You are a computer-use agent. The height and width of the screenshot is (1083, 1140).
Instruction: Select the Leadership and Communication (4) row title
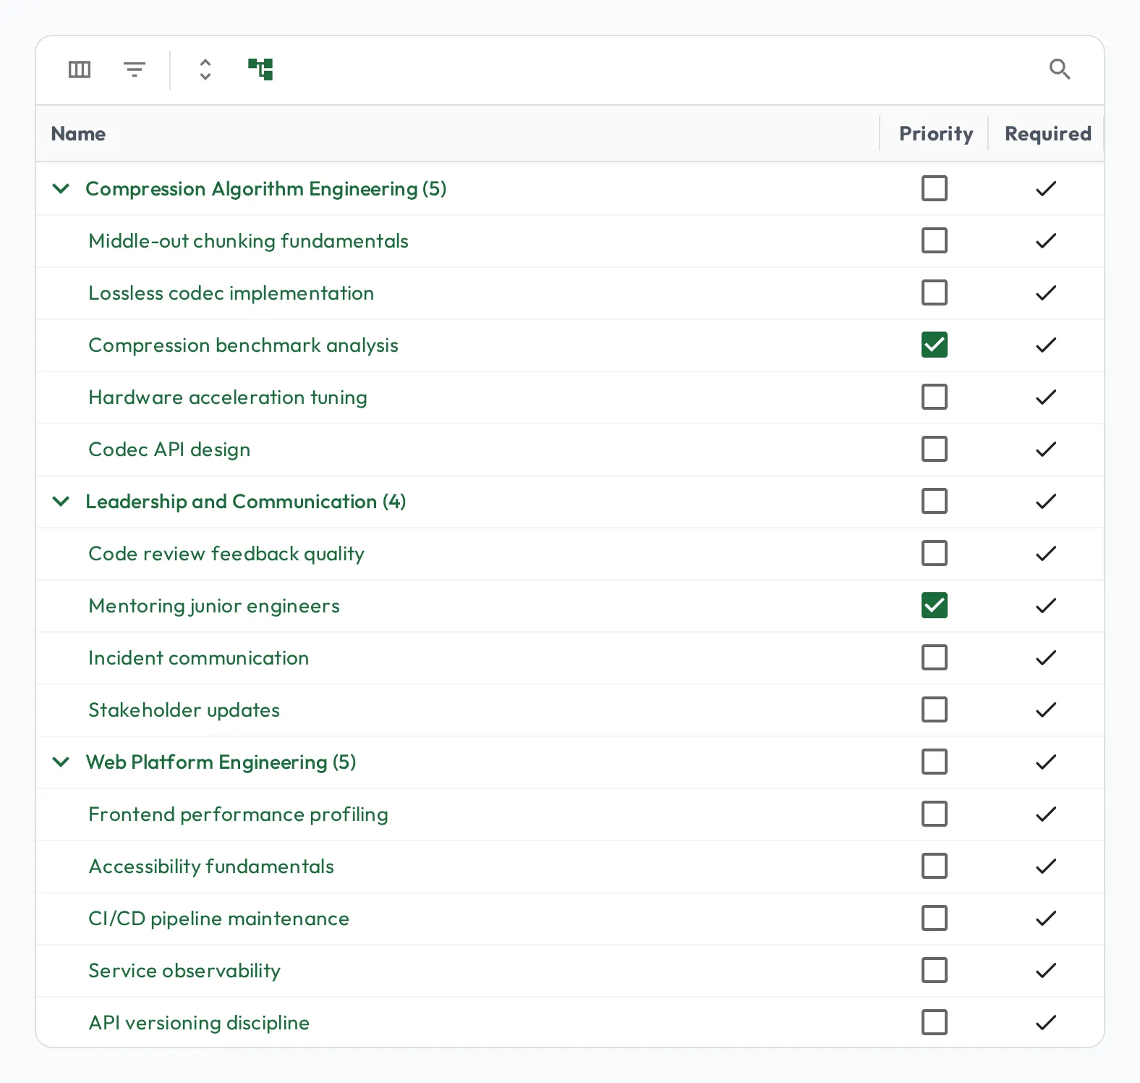pos(246,502)
